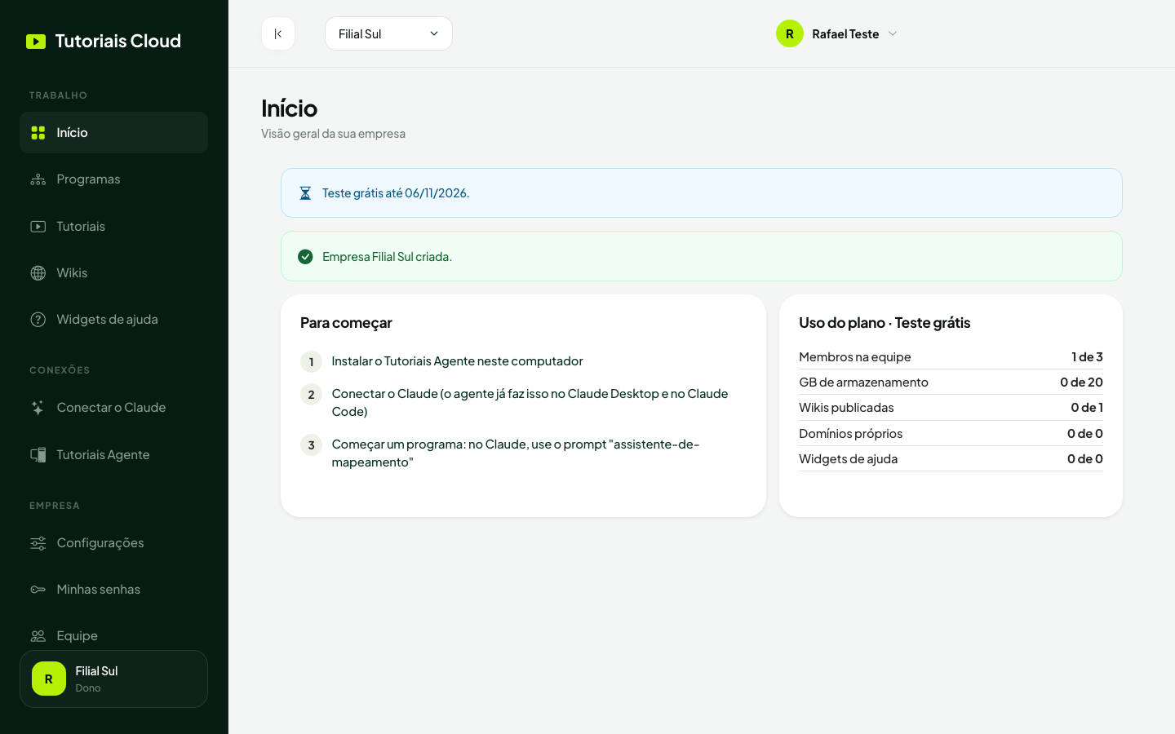
Task: Go to Início in the sidebar
Action: [113, 133]
